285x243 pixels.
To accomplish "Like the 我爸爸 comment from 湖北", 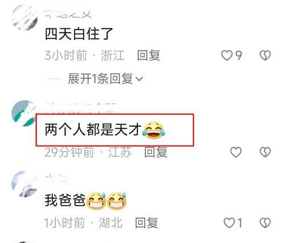I will click(x=229, y=223).
